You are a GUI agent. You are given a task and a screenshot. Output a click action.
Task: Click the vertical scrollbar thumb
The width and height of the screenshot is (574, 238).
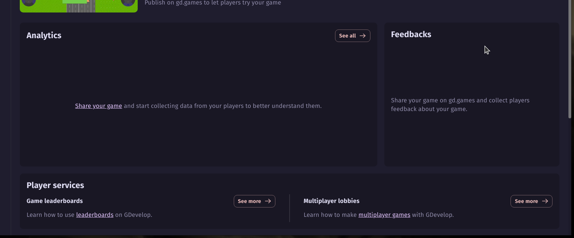(569, 59)
